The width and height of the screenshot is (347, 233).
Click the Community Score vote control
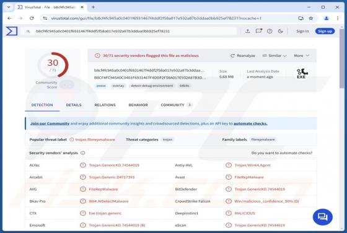67,85
